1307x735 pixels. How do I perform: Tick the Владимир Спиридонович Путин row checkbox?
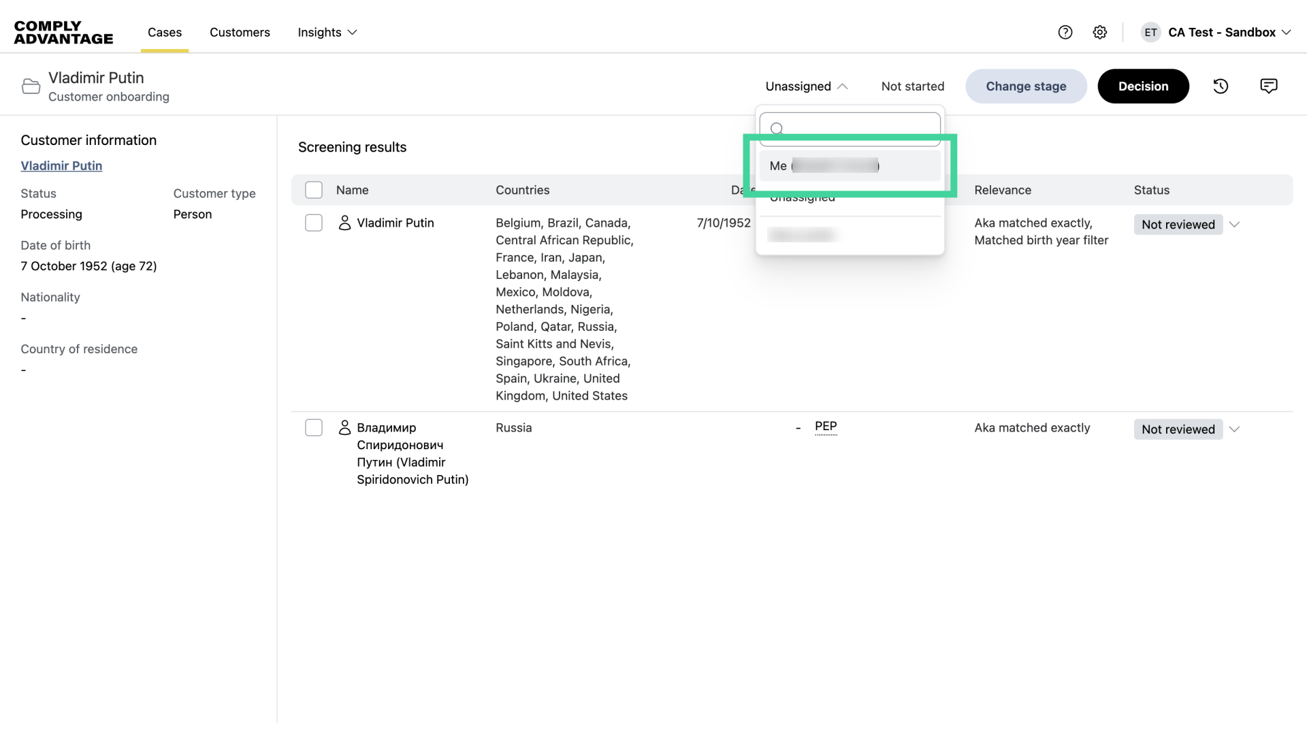pyautogui.click(x=314, y=428)
